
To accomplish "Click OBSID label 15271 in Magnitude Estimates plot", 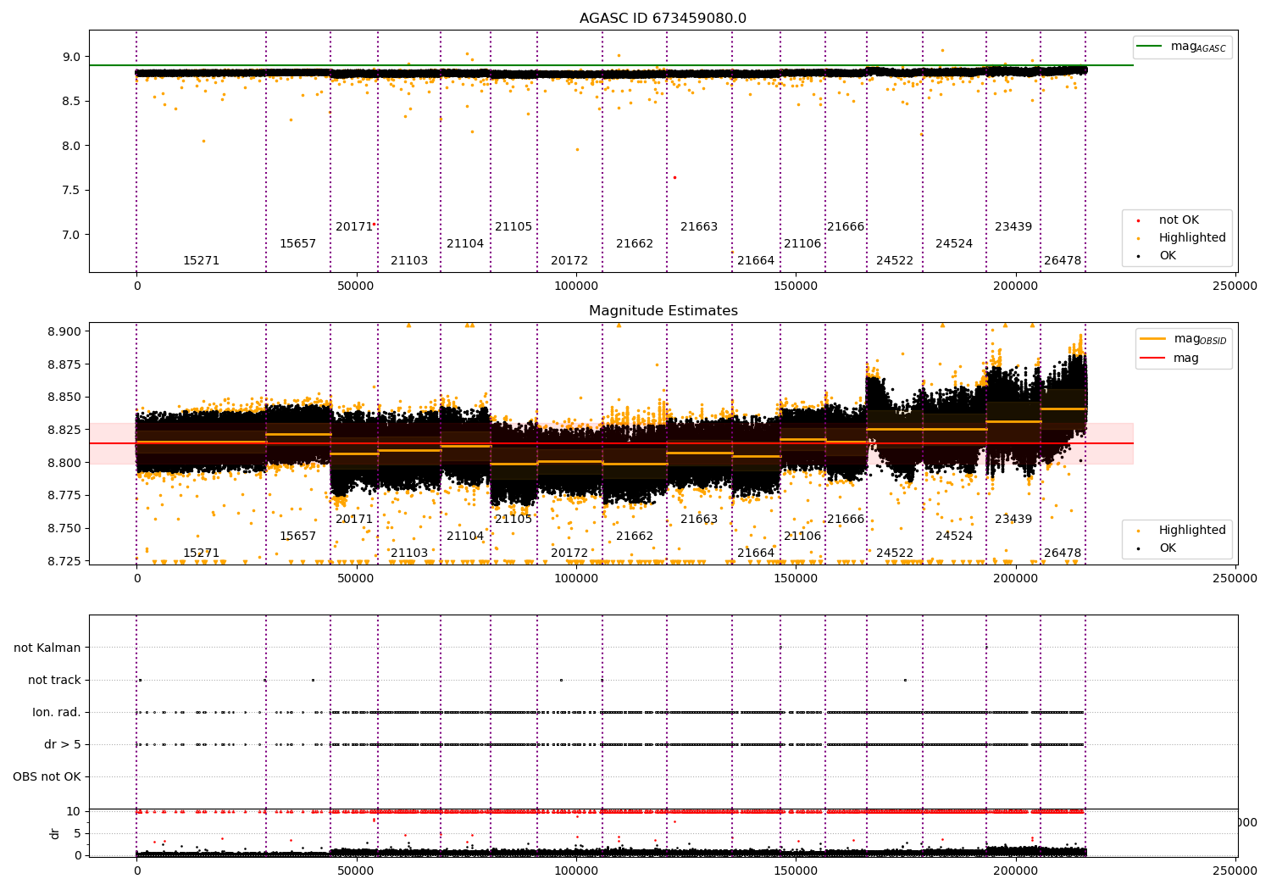I will click(x=201, y=553).
